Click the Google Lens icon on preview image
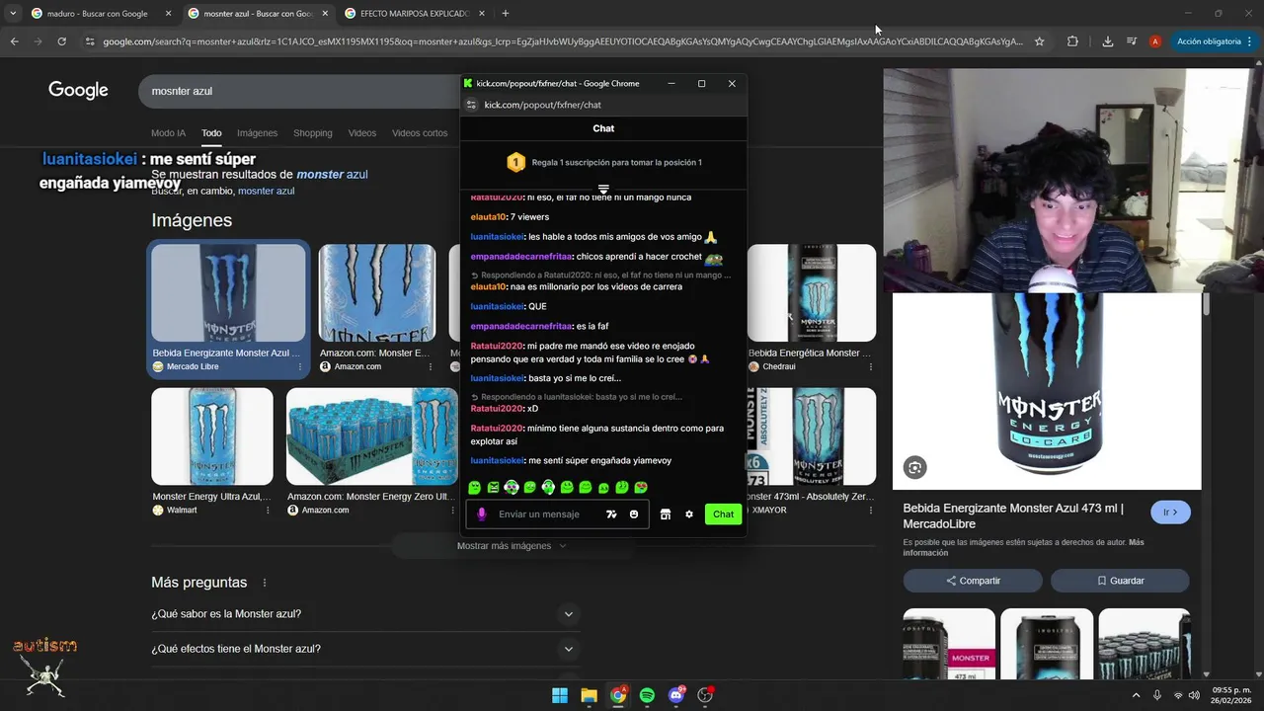 [x=914, y=467]
